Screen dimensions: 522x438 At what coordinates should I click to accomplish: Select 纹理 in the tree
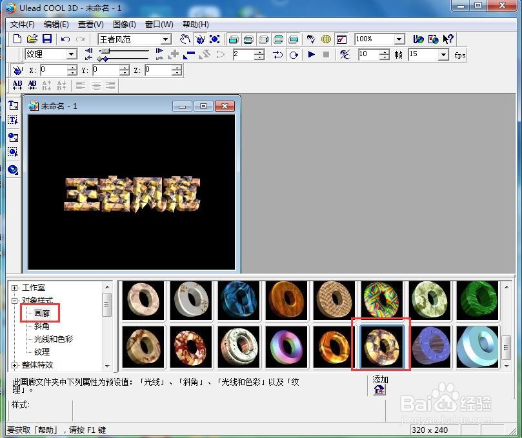42,352
